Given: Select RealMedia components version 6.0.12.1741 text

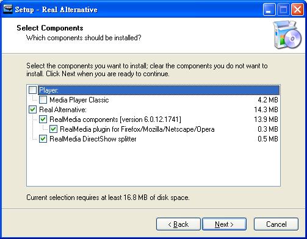Looking at the screenshot, I should pos(115,120).
